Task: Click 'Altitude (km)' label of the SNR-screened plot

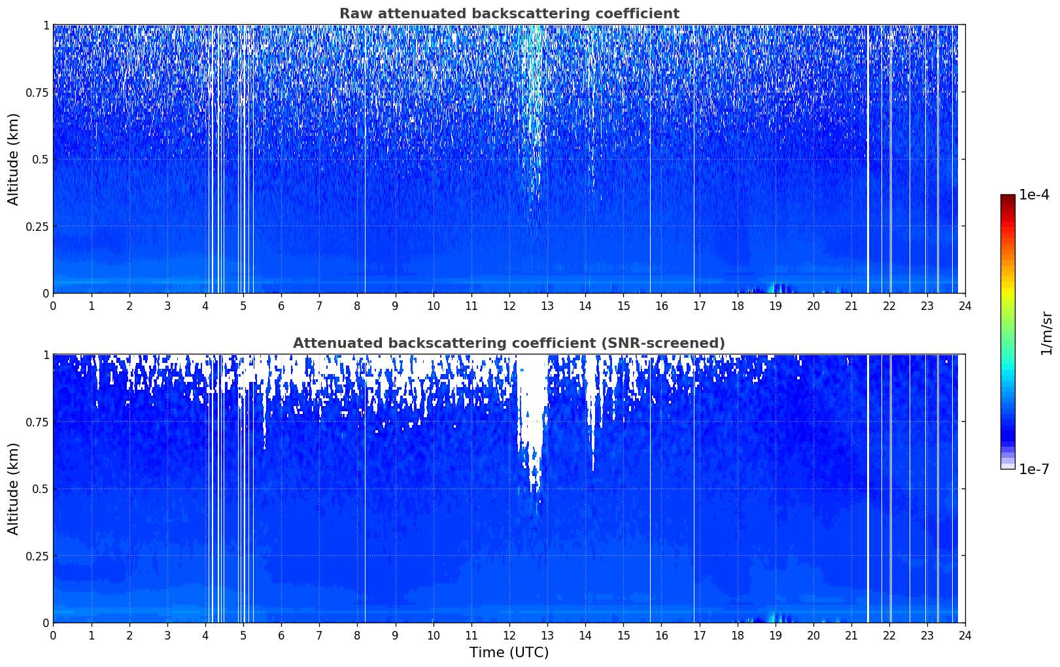Action: pos(14,488)
